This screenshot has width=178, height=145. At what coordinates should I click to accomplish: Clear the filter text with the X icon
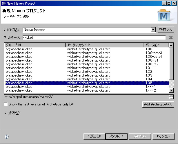coord(171,38)
